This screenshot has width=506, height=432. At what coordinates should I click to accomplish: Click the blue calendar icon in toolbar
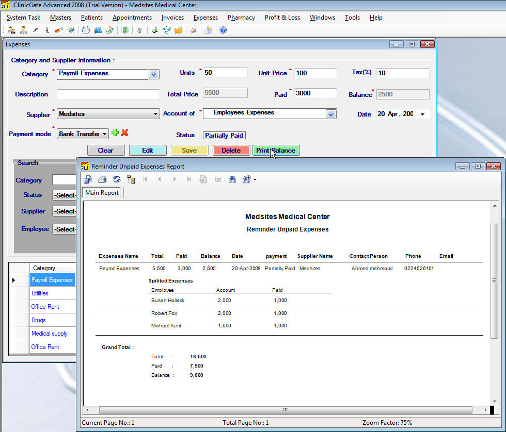point(98,30)
